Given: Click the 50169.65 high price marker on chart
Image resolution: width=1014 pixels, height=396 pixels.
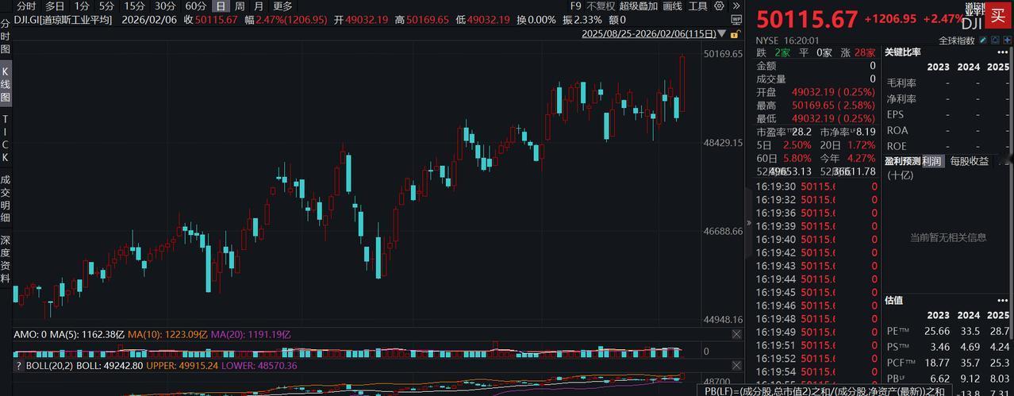Looking at the screenshot, I should point(722,53).
